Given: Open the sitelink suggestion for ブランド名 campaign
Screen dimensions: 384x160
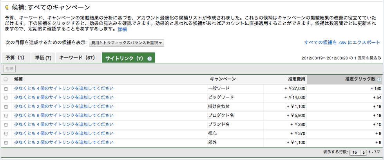Looking at the screenshot, I should 64,124.
